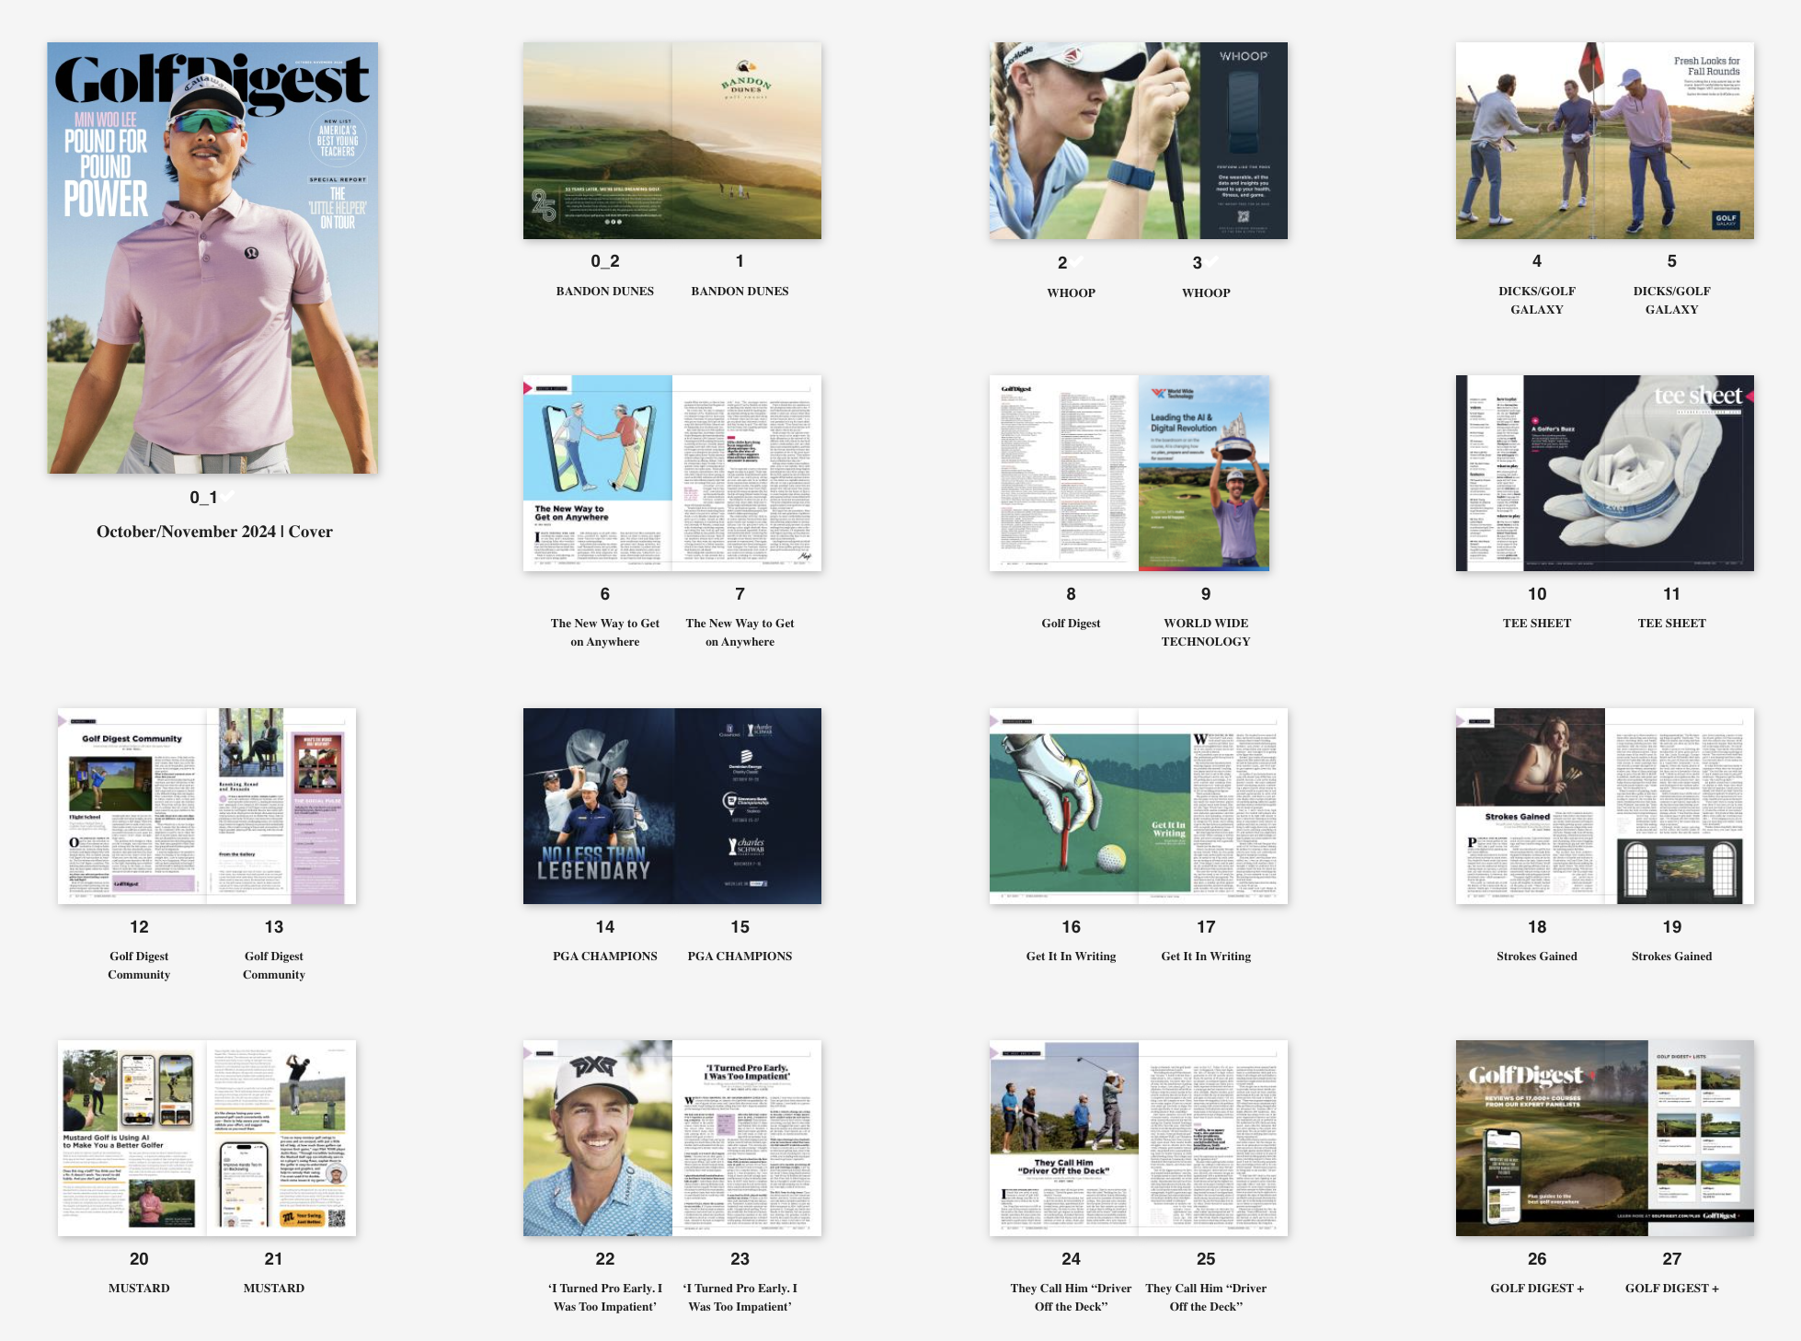
Task: Click the 'MUSTARD' label under page 21
Action: tap(274, 1288)
